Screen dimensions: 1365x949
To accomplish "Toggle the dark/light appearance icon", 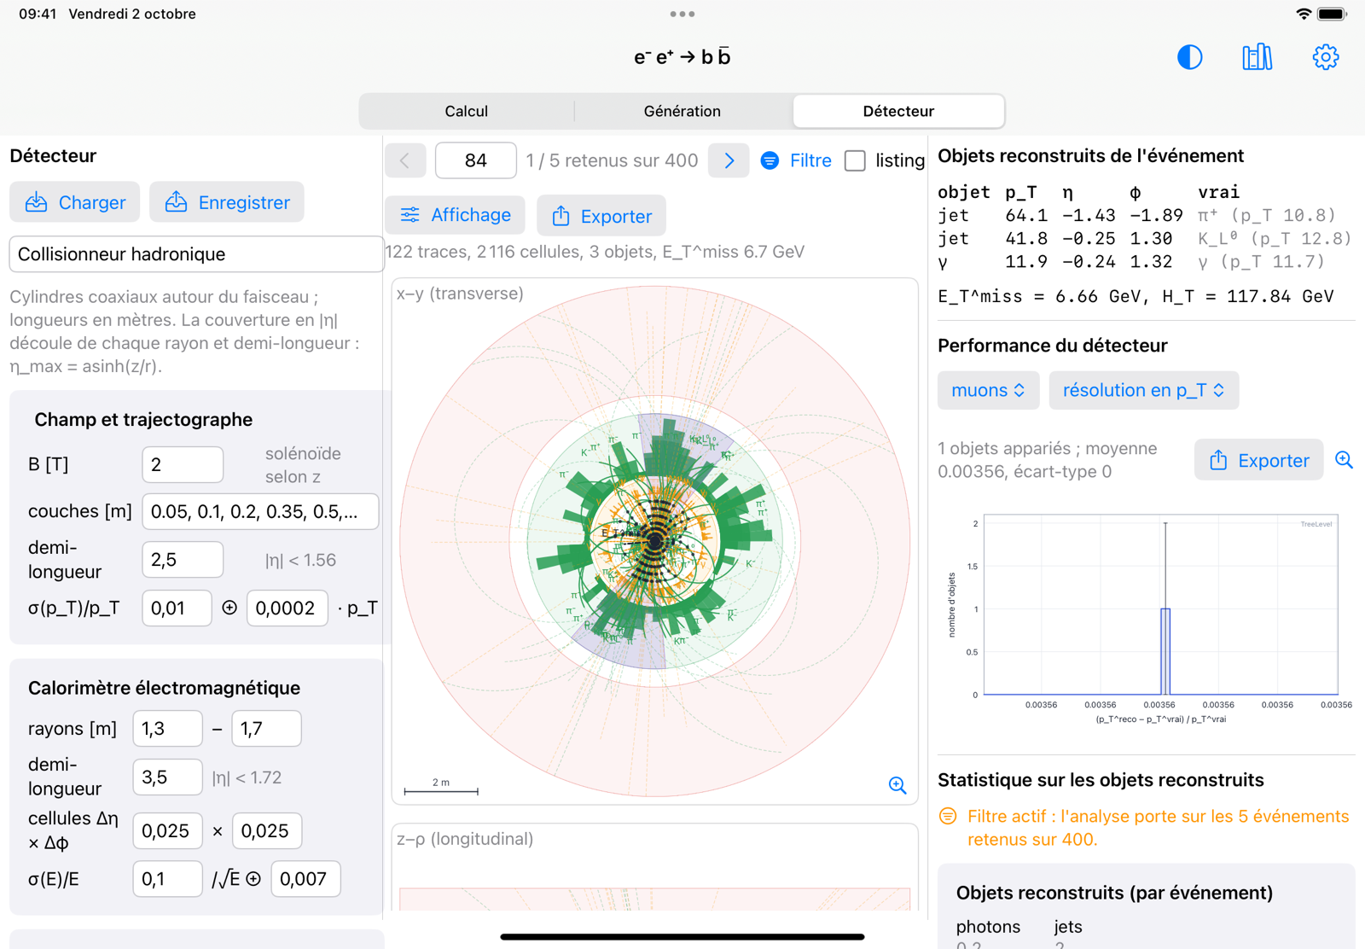I will point(1189,57).
